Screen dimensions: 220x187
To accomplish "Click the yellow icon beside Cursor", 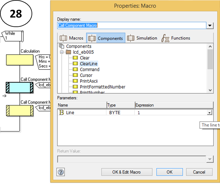I will 75,75.
